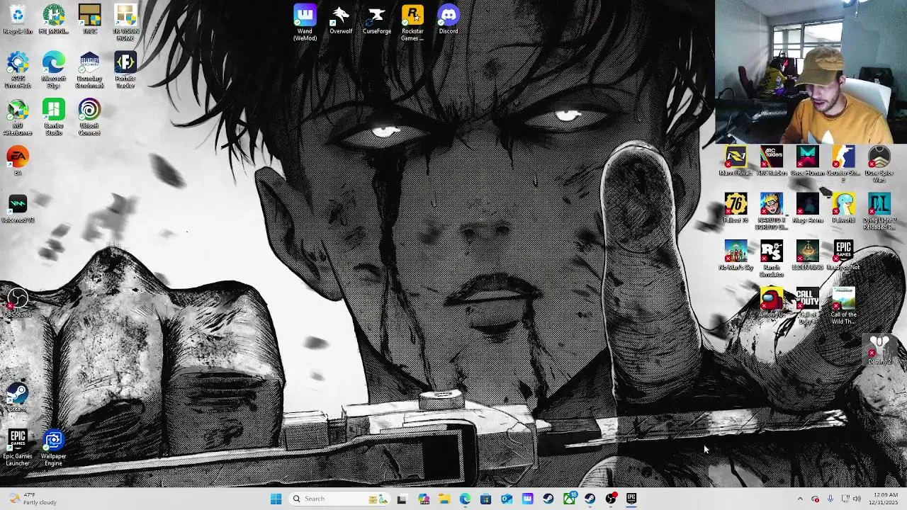Select the Counter-Strike 2 desktop icon

point(843,164)
